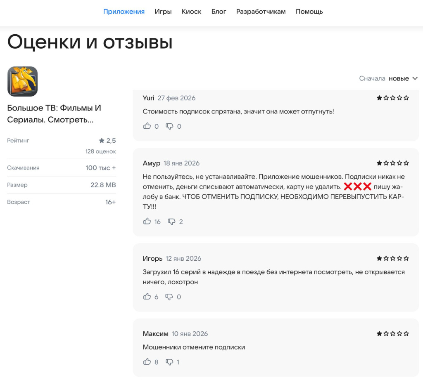The width and height of the screenshot is (423, 382).
Task: Give a thumbs up to Амур's review
Action: tap(147, 222)
